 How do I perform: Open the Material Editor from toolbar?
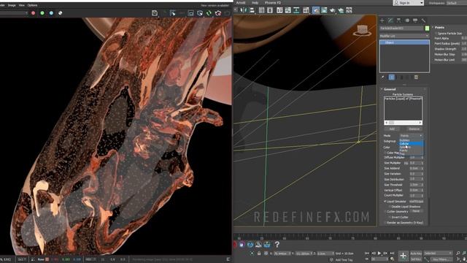click(306, 10)
